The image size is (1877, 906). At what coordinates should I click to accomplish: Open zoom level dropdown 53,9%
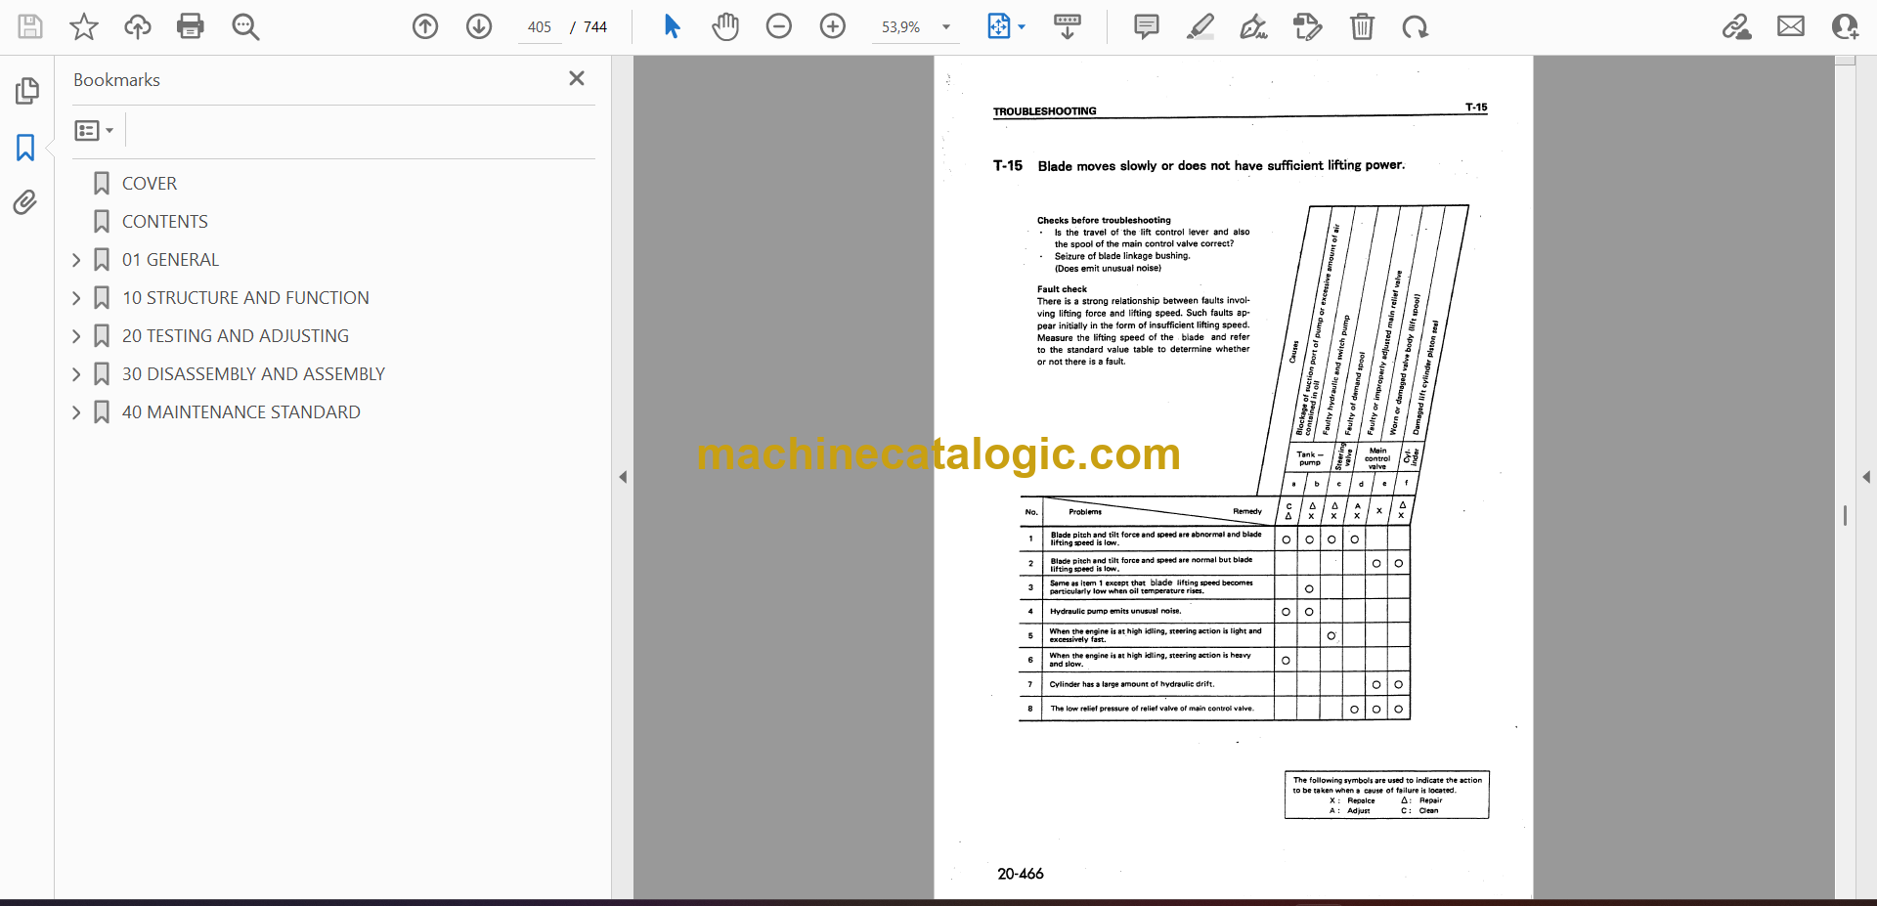pyautogui.click(x=916, y=27)
